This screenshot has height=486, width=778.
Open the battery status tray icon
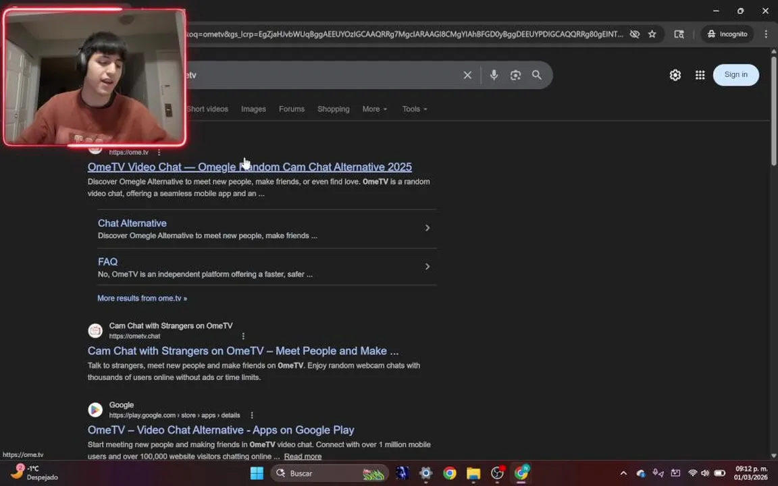[719, 473]
